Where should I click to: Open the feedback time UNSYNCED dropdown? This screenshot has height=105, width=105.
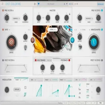pyautogui.click(x=62, y=74)
